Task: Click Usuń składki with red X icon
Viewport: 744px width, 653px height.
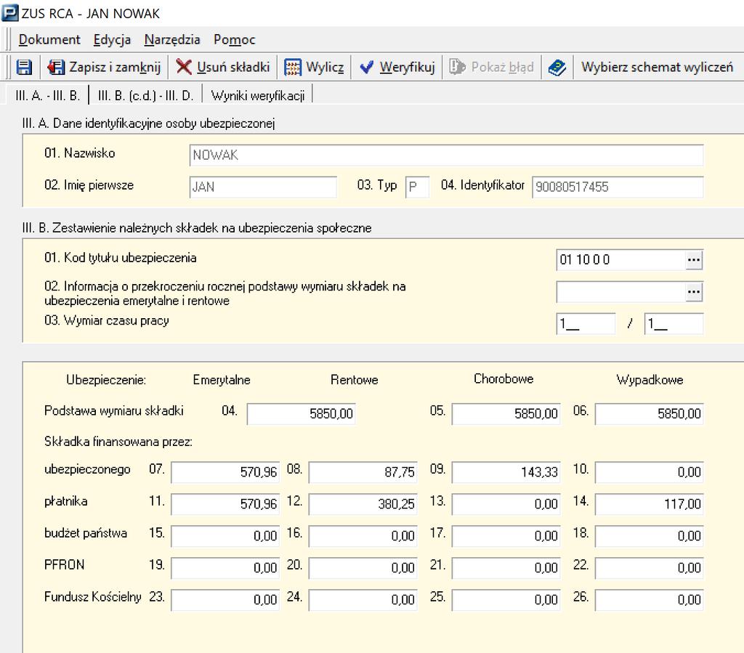Action: point(223,68)
